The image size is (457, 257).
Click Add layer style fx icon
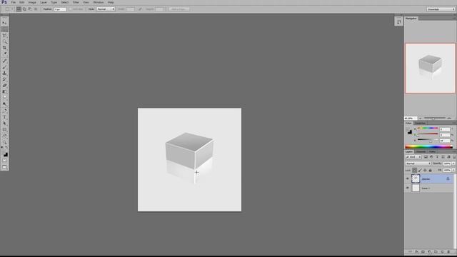click(416, 251)
